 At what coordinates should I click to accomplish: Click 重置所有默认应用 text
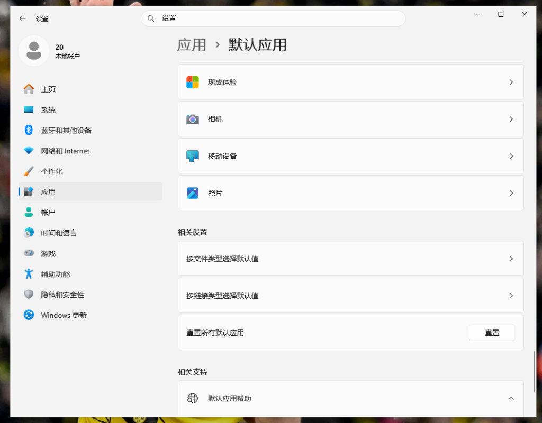[215, 333]
